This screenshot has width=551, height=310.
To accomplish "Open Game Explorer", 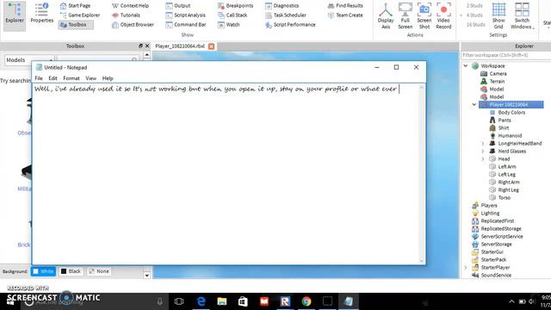I will click(80, 15).
